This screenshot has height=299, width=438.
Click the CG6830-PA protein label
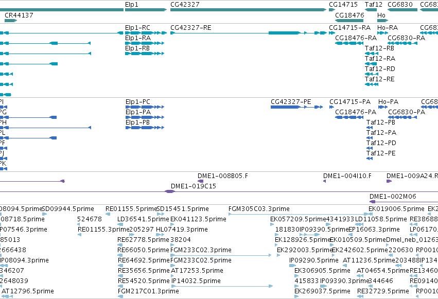pos(407,112)
